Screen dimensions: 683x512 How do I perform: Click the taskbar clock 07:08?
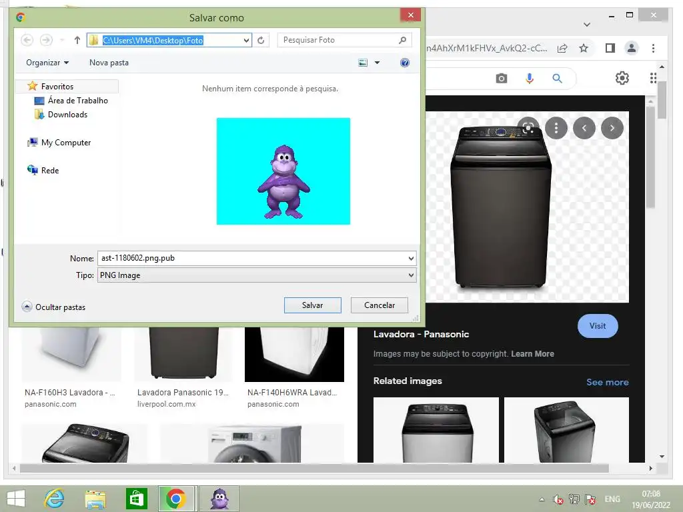tap(651, 494)
